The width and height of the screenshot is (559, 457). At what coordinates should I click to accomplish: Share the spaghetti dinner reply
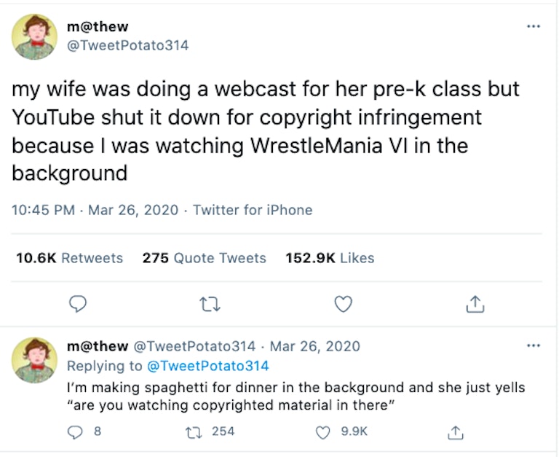click(456, 431)
